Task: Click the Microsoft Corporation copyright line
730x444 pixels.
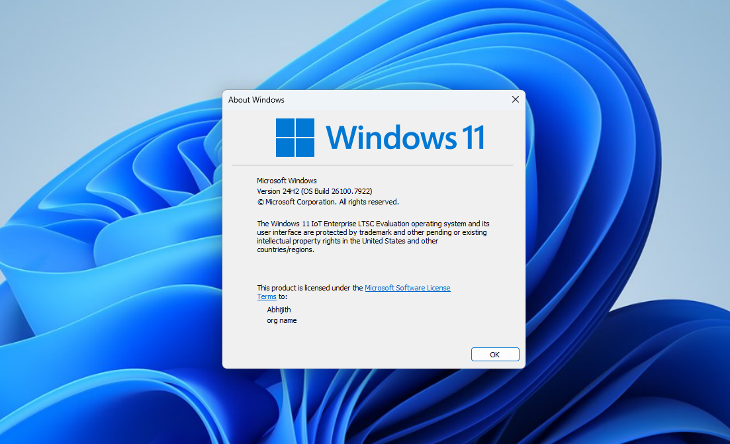Action: pos(328,202)
